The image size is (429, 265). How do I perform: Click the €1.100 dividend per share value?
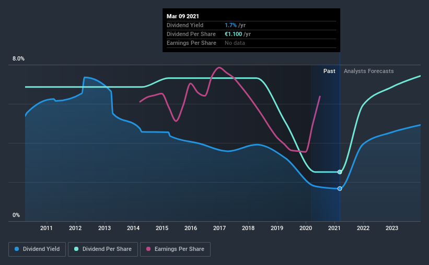(x=234, y=34)
